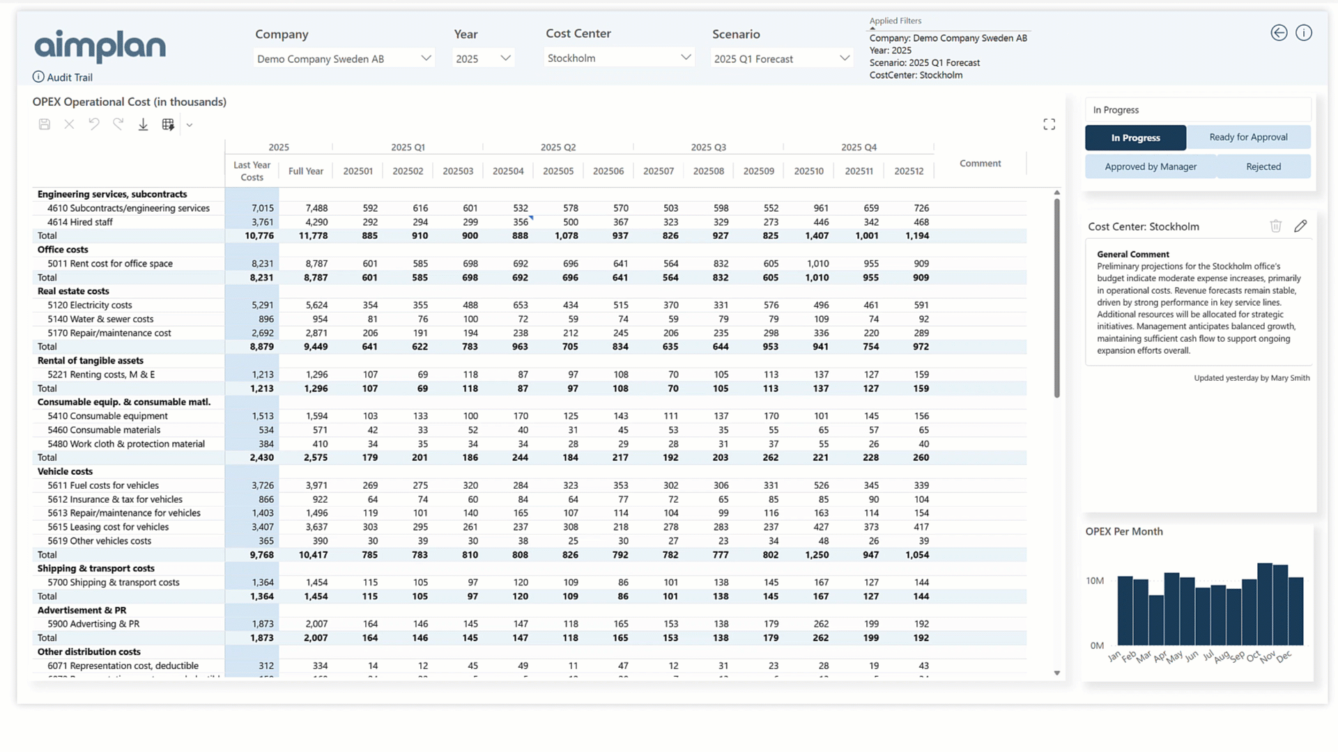Open the Audit Trail
Screen dimensions: 1338x752
(62, 77)
